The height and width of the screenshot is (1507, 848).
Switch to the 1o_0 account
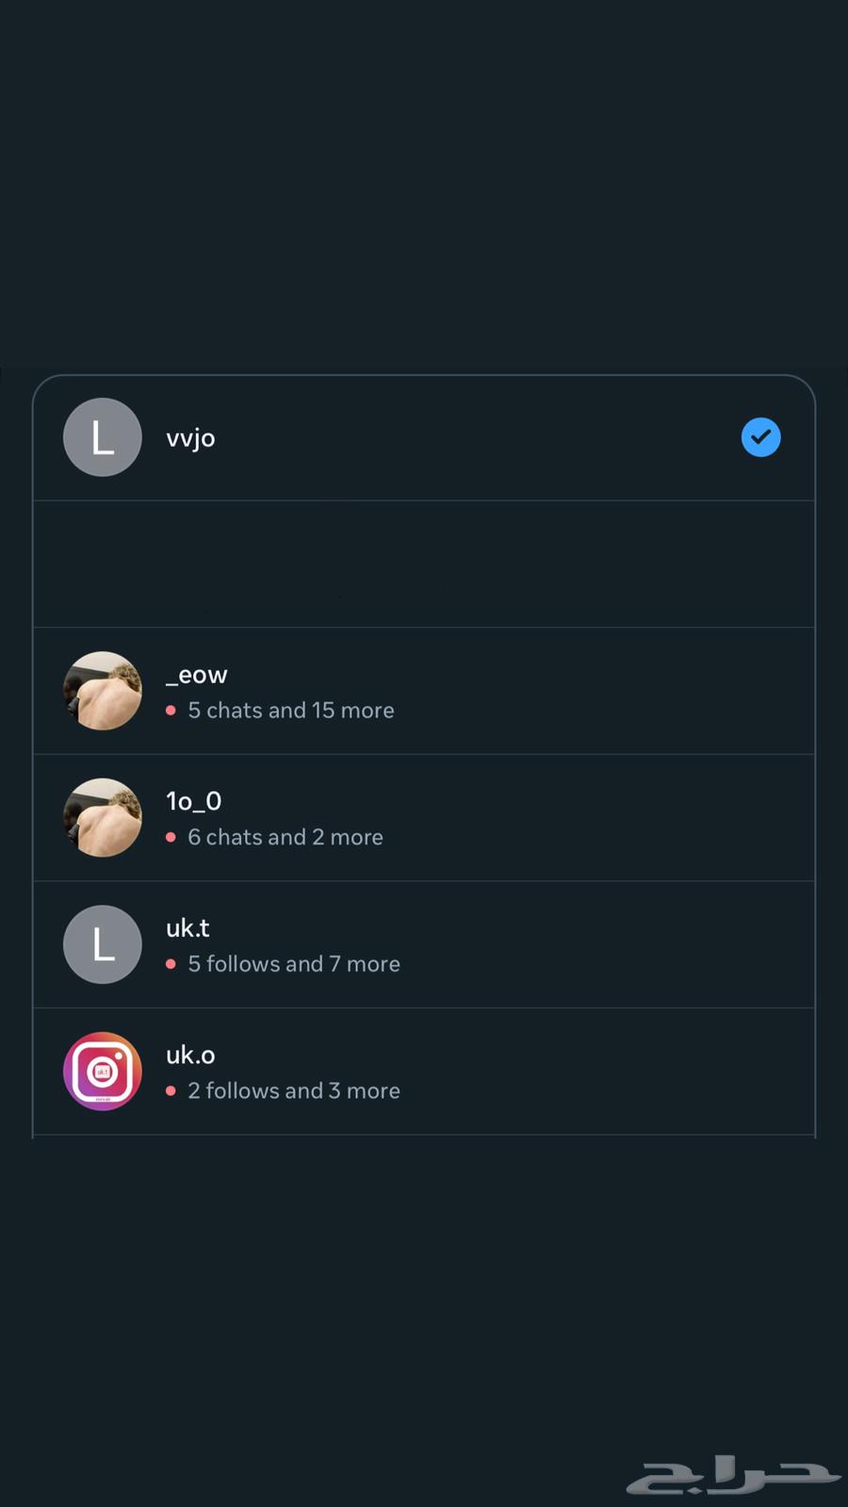(x=194, y=801)
